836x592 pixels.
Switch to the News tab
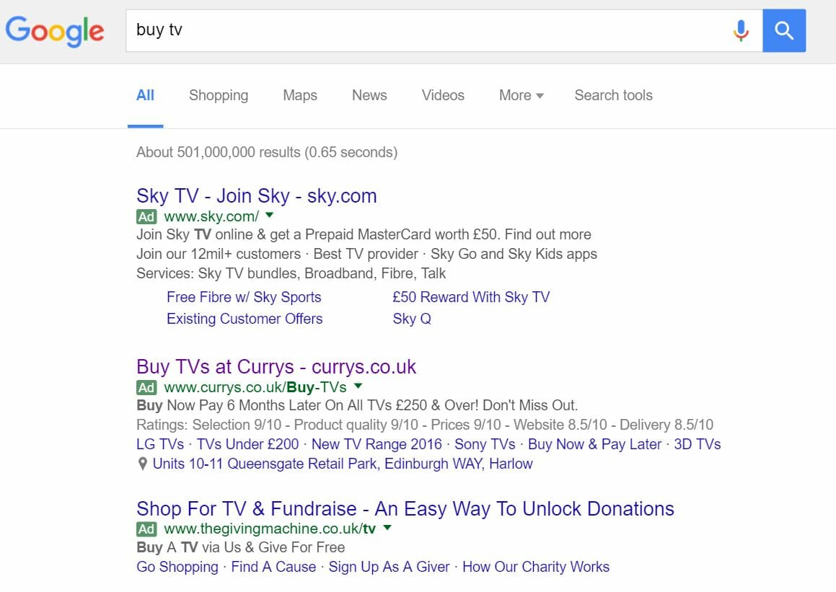[369, 95]
